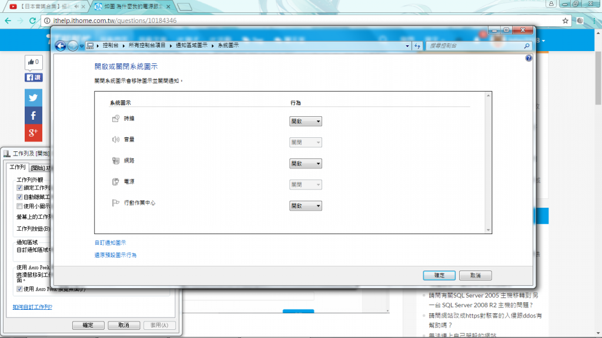Click the Back arrow in Control Panel window
602x338 pixels.
[61, 46]
